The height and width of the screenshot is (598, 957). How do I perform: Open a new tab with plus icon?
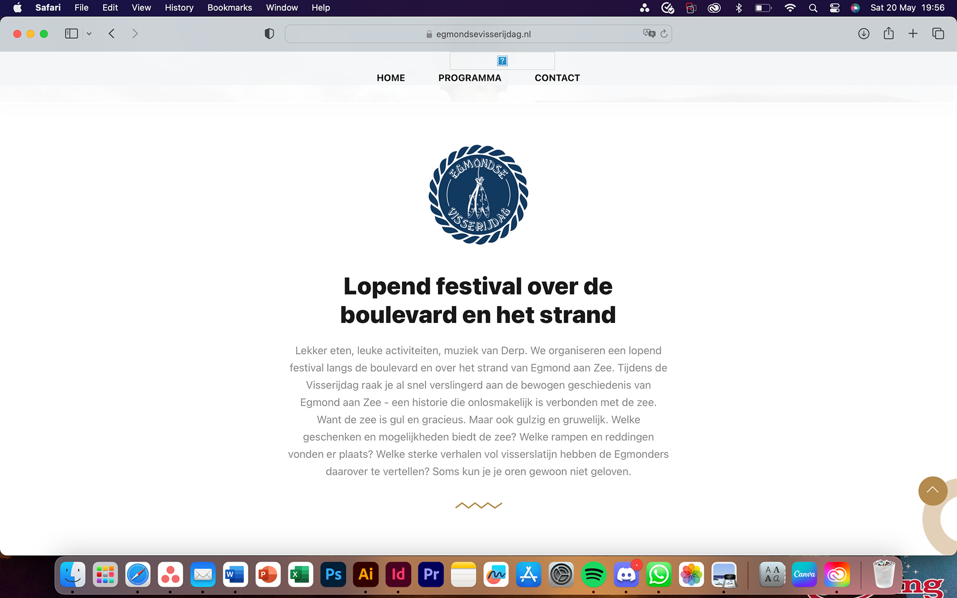coord(913,34)
